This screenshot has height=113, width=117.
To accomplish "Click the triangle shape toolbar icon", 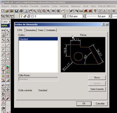I will click(104, 11).
